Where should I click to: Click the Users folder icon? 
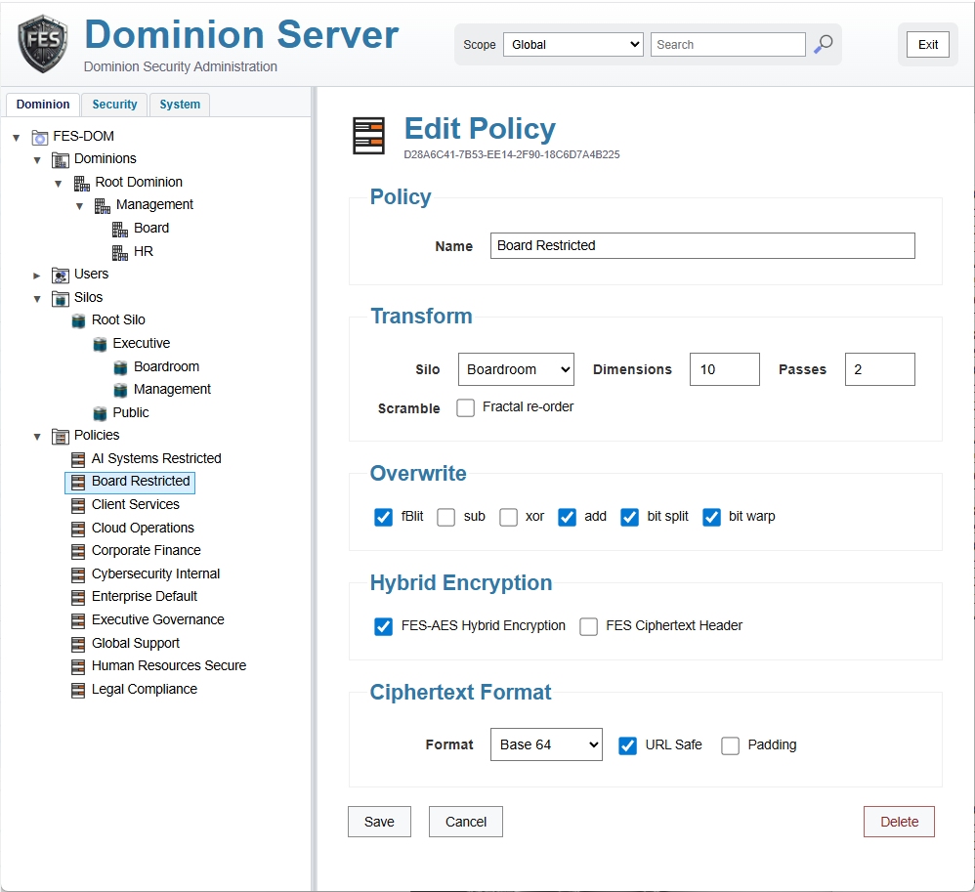click(x=61, y=275)
